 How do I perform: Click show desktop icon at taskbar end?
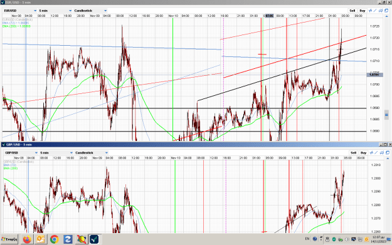tap(389, 239)
